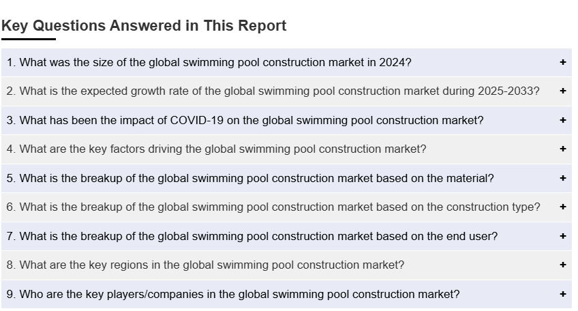This screenshot has height=311, width=578.
Task: Expand the 2024 market size question row
Action: point(209,62)
